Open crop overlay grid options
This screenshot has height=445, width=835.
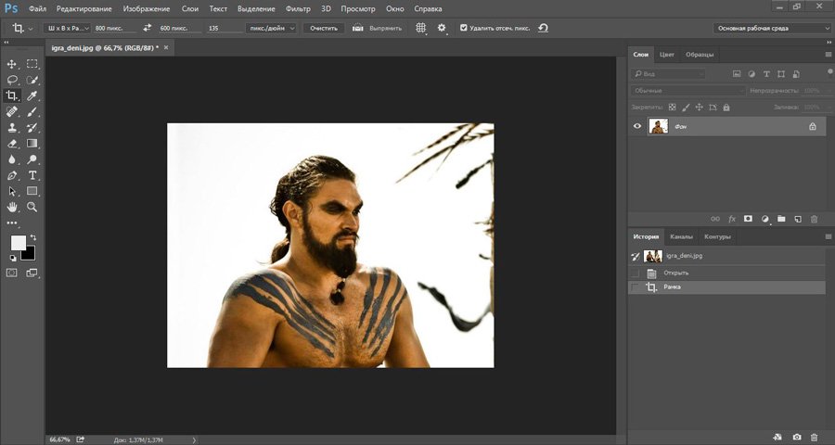click(x=421, y=28)
